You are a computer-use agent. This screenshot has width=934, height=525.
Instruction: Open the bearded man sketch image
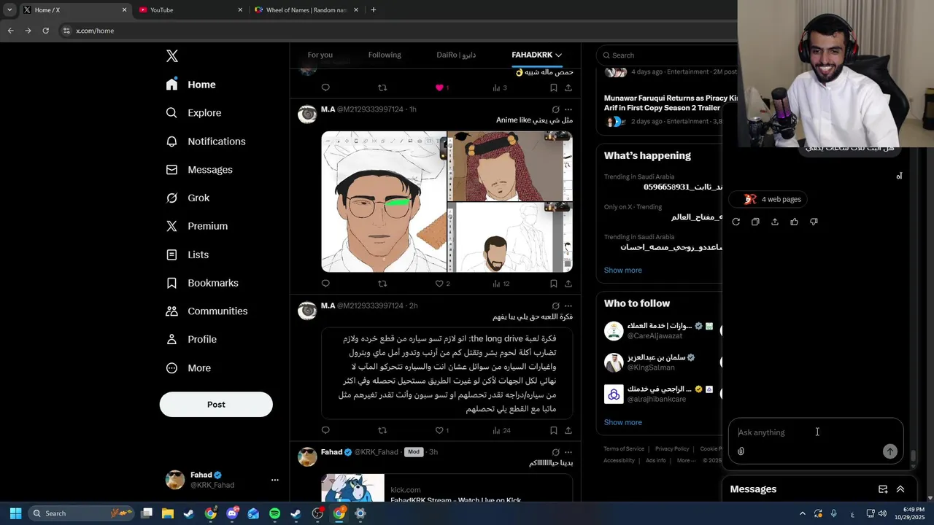(x=509, y=237)
